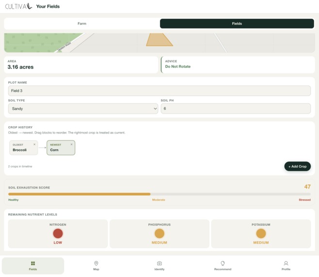This screenshot has width=319, height=277.
Task: Click the 'Do Not Rotate' advice text
Action: [x=178, y=67]
